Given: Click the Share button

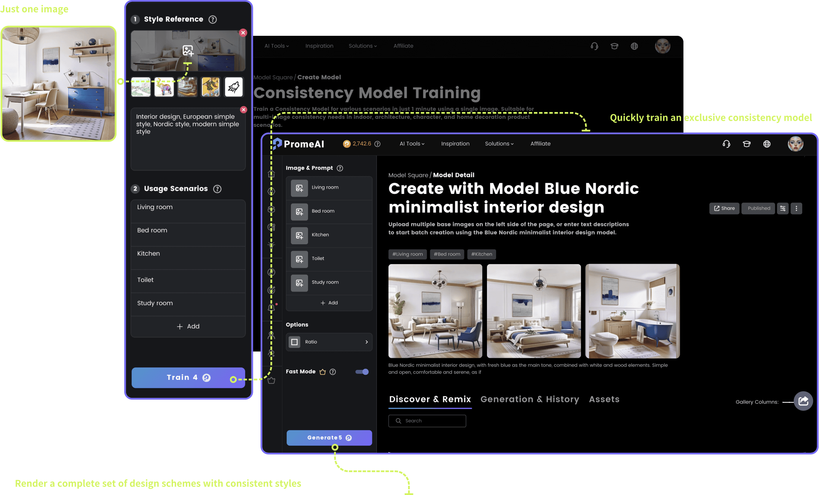Looking at the screenshot, I should (724, 208).
